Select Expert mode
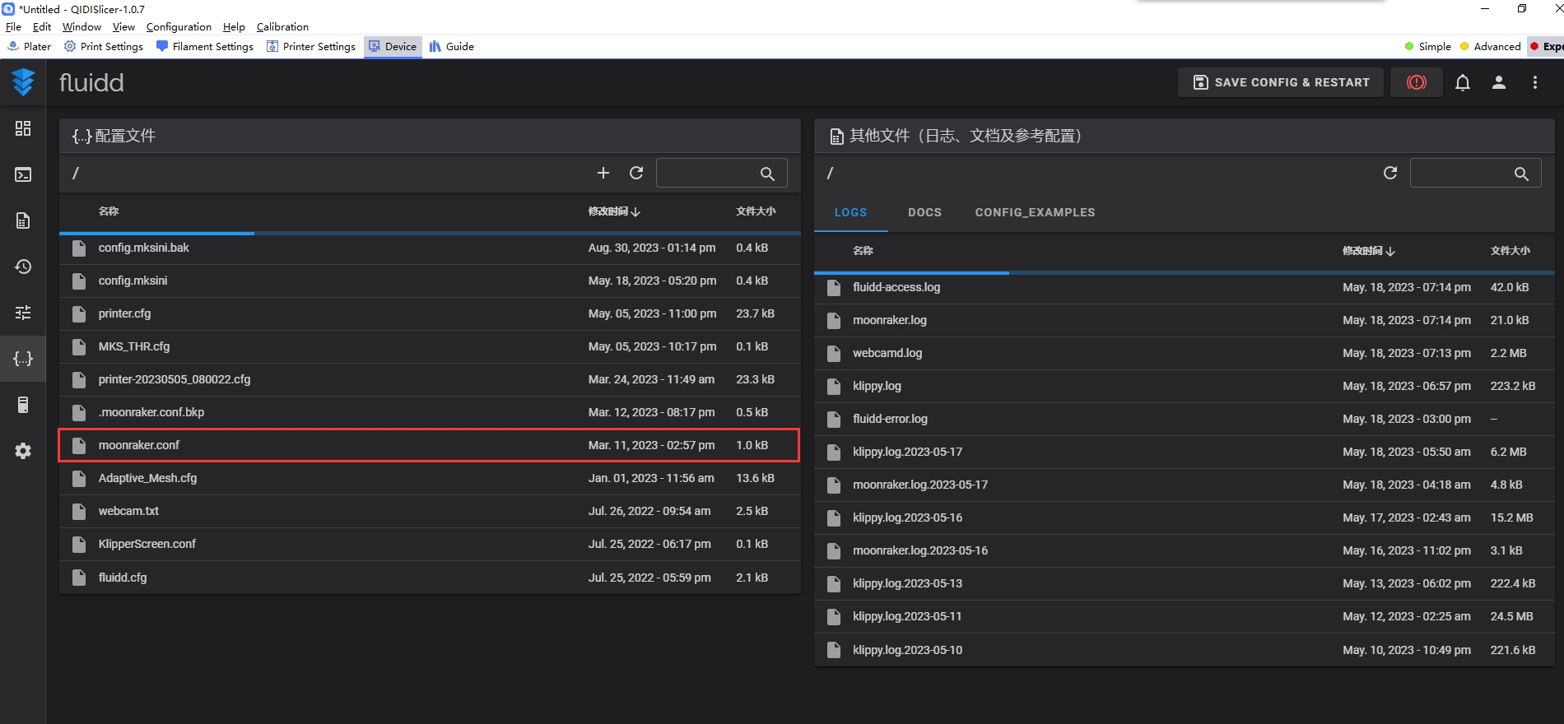 click(x=1547, y=47)
